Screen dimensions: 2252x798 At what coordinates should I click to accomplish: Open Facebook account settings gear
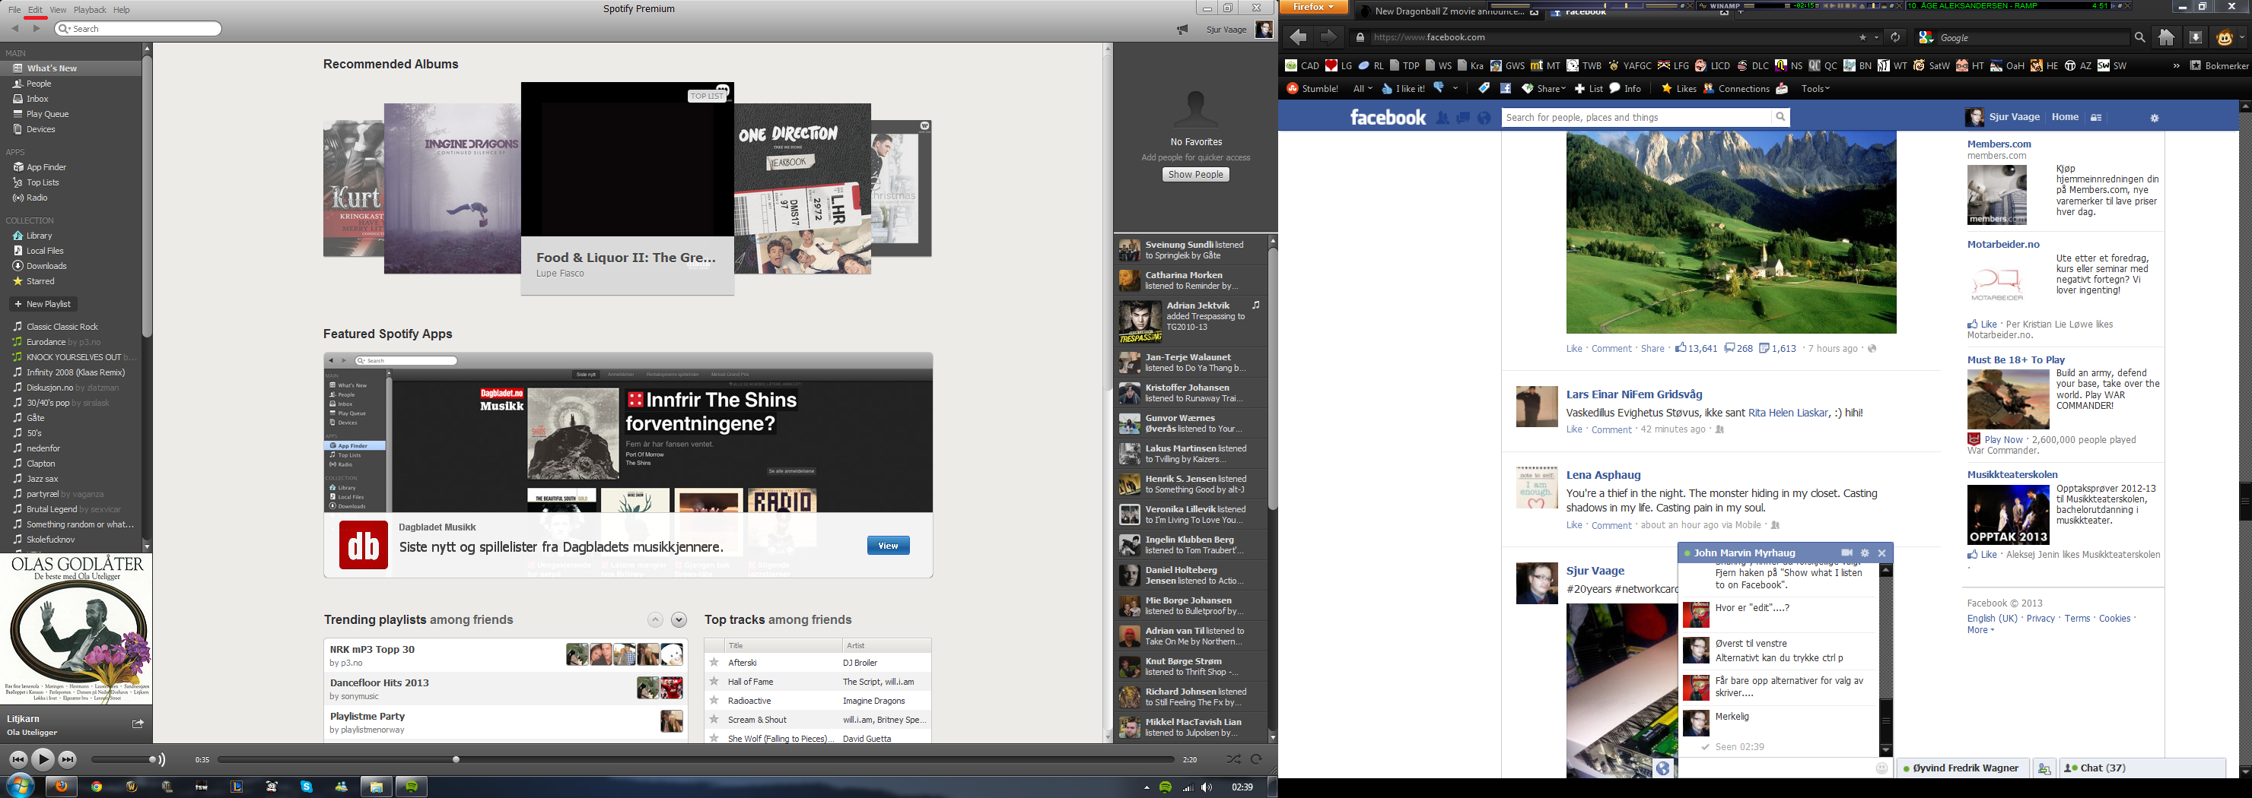[x=2155, y=118]
